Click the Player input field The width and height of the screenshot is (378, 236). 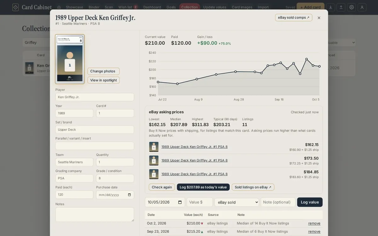(x=95, y=97)
